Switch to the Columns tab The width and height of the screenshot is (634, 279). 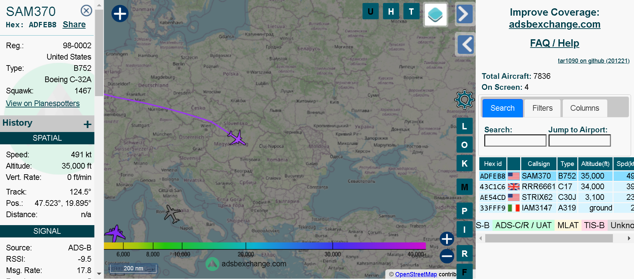(585, 108)
